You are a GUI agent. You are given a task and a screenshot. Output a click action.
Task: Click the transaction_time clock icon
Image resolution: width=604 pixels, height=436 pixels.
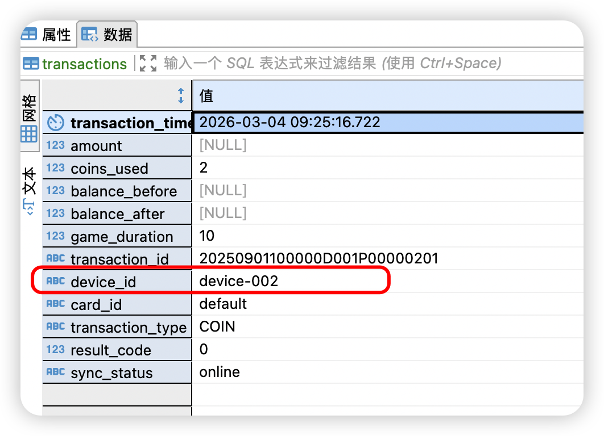click(x=55, y=123)
